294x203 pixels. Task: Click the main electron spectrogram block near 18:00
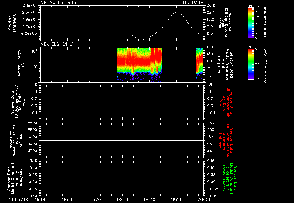139,65
